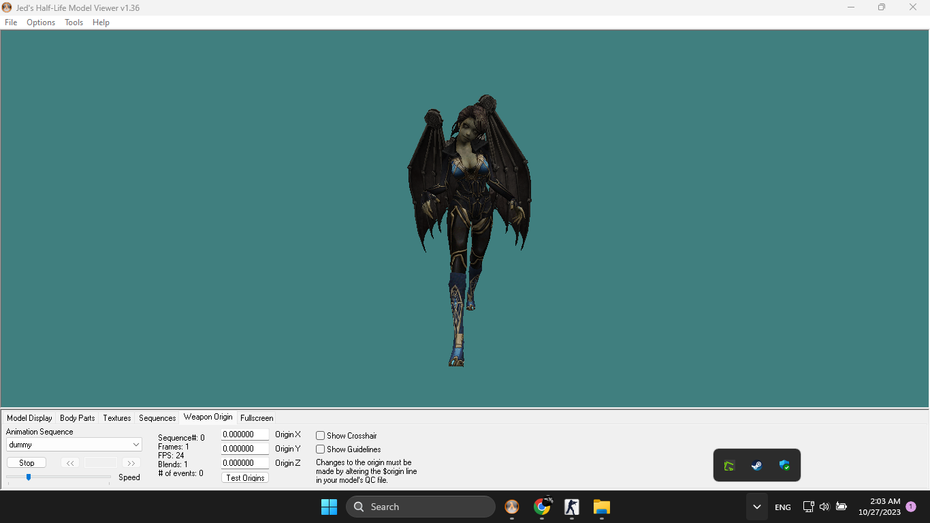Open the Tools menu
The height and width of the screenshot is (523, 930).
pos(74,22)
